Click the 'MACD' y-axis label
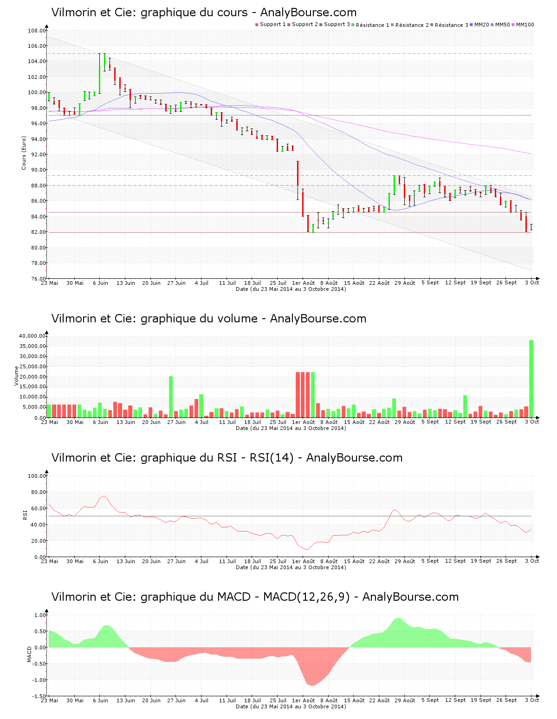Viewport: 557px width, 719px height. coord(29,654)
